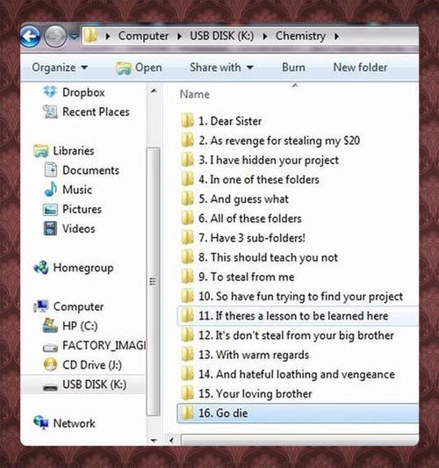This screenshot has width=439, height=468.
Task: Click Burn in the toolbar
Action: tap(293, 68)
